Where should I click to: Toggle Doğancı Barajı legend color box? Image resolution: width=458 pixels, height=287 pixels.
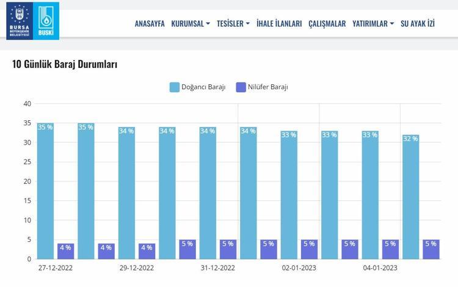tap(174, 87)
